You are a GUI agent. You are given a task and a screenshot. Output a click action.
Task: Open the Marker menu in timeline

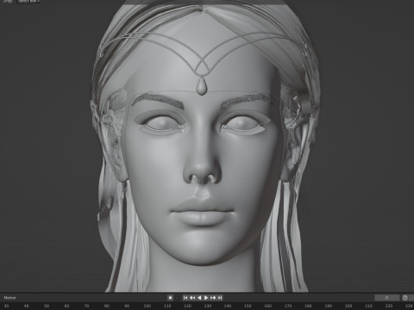pyautogui.click(x=9, y=298)
